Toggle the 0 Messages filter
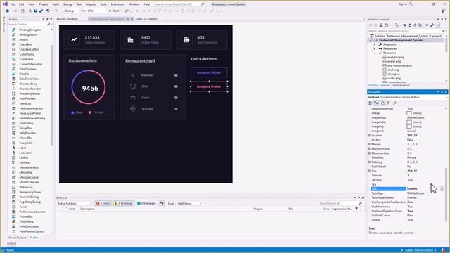450x253 pixels. click(146, 203)
